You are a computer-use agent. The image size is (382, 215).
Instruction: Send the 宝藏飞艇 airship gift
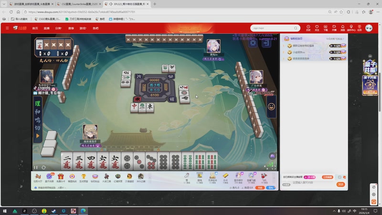251,178
